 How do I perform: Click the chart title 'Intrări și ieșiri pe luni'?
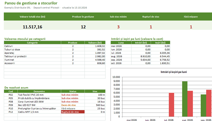click(174, 72)
